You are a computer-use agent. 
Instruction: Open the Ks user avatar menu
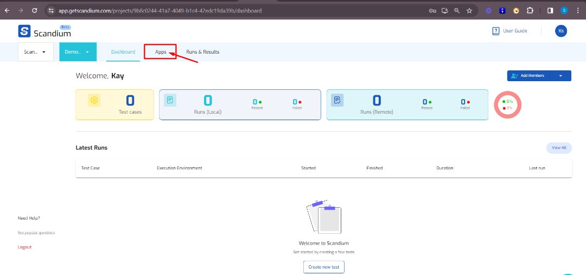pyautogui.click(x=561, y=31)
